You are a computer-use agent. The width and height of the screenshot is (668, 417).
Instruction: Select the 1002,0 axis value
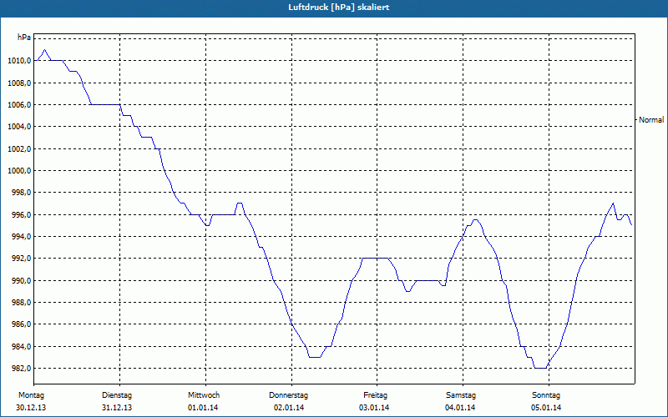click(19, 149)
